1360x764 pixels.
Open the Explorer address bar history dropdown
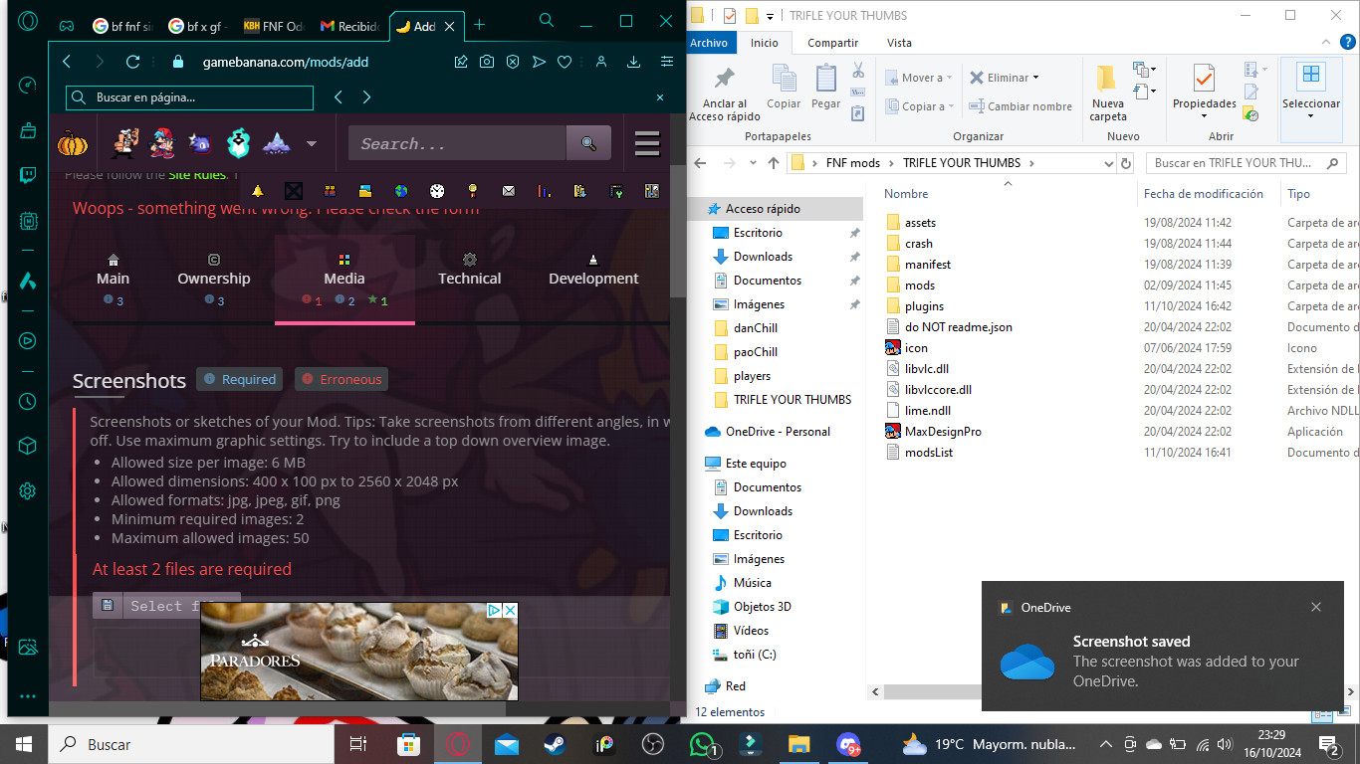(x=1109, y=163)
